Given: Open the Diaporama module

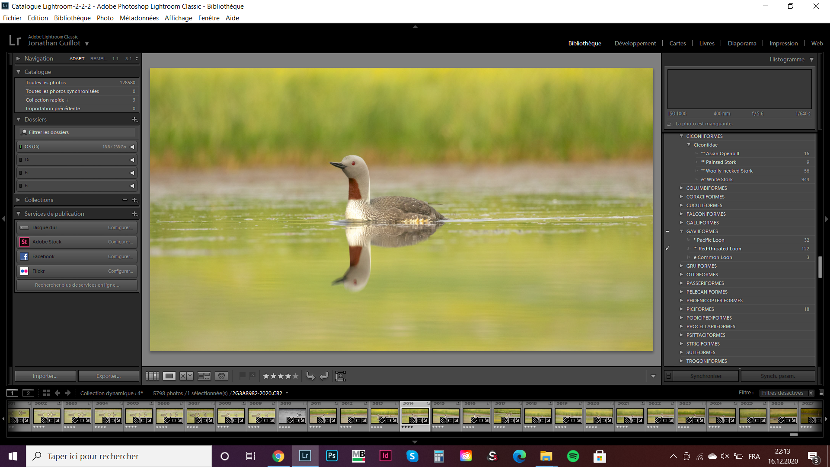Looking at the screenshot, I should pos(742,43).
